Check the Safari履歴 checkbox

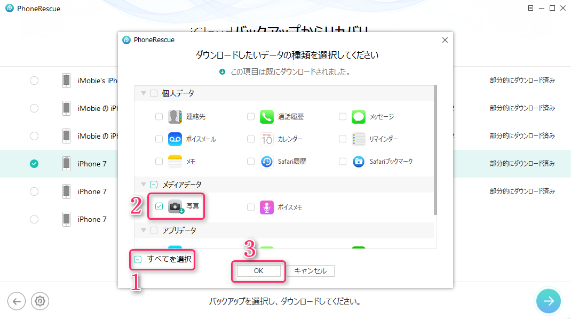(250, 161)
